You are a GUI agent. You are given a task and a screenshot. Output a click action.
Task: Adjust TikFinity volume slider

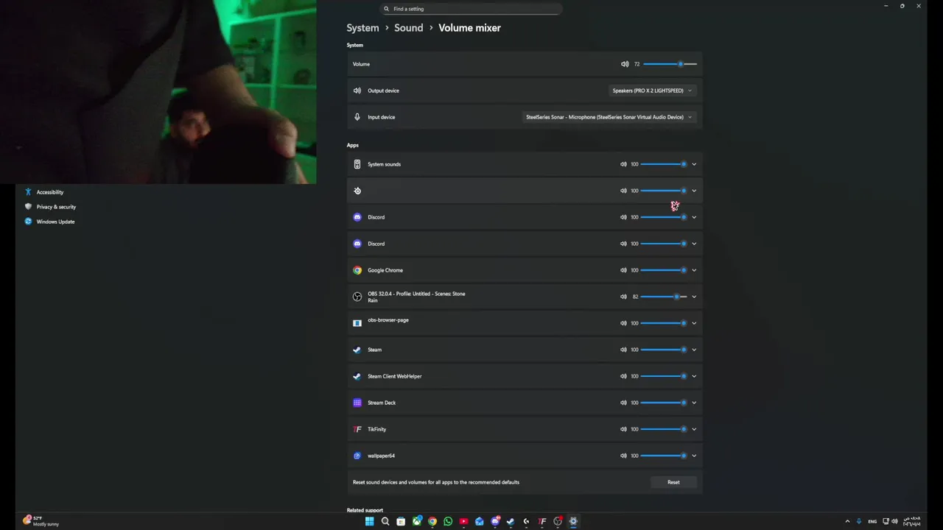(x=664, y=429)
